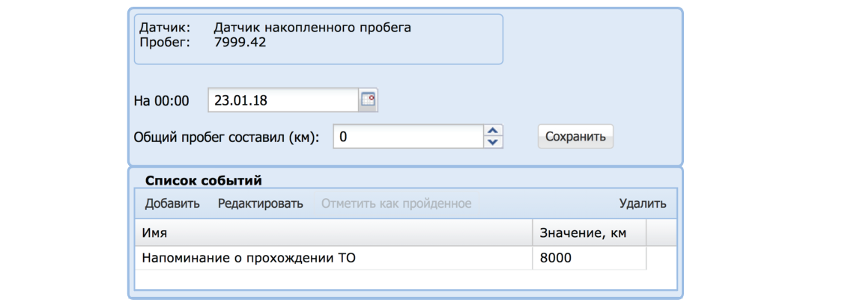
Task: Click the 8000 value cell
Action: point(555,258)
